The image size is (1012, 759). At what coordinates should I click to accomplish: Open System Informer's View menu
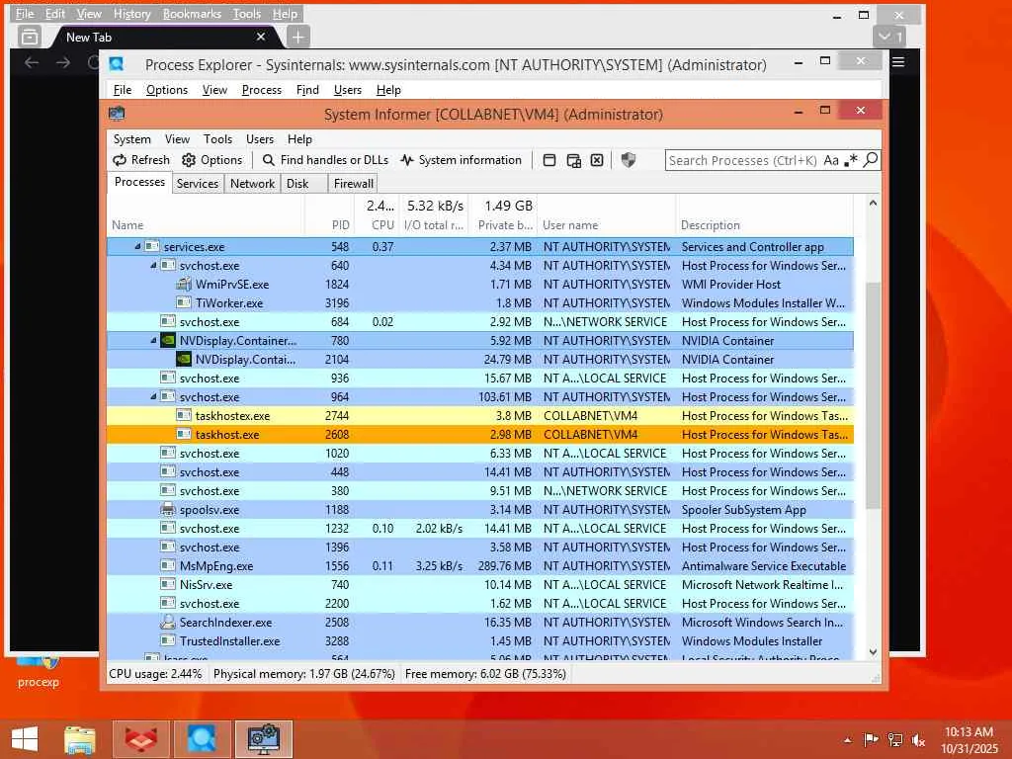pyautogui.click(x=177, y=138)
